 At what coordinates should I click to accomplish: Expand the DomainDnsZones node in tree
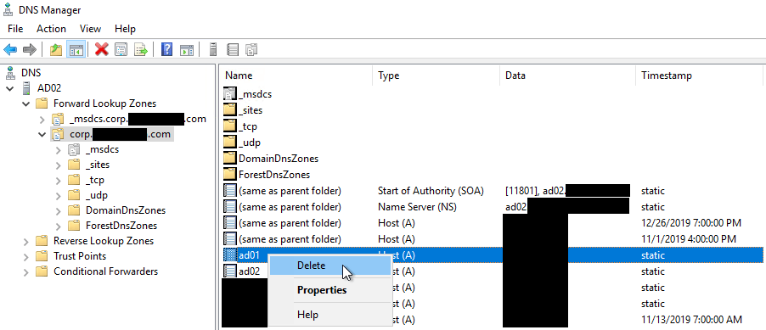pyautogui.click(x=58, y=210)
